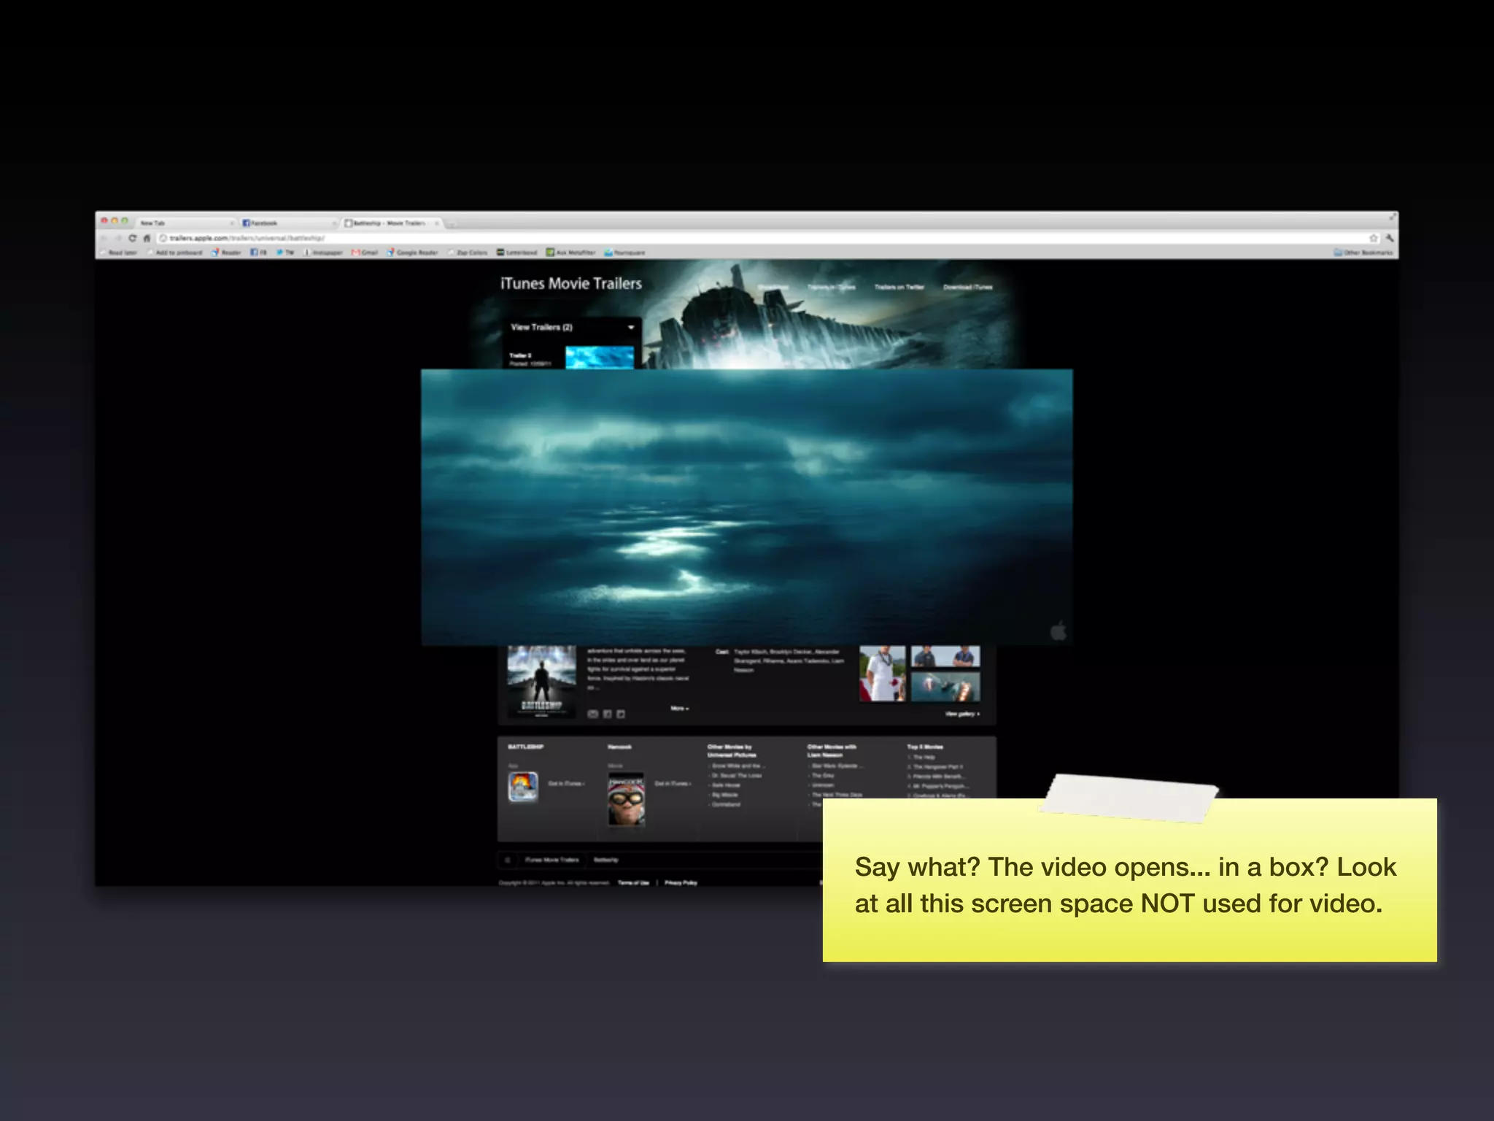Image resolution: width=1494 pixels, height=1121 pixels.
Task: Enter fullscreen using the window corner arrows
Action: coord(1393,217)
